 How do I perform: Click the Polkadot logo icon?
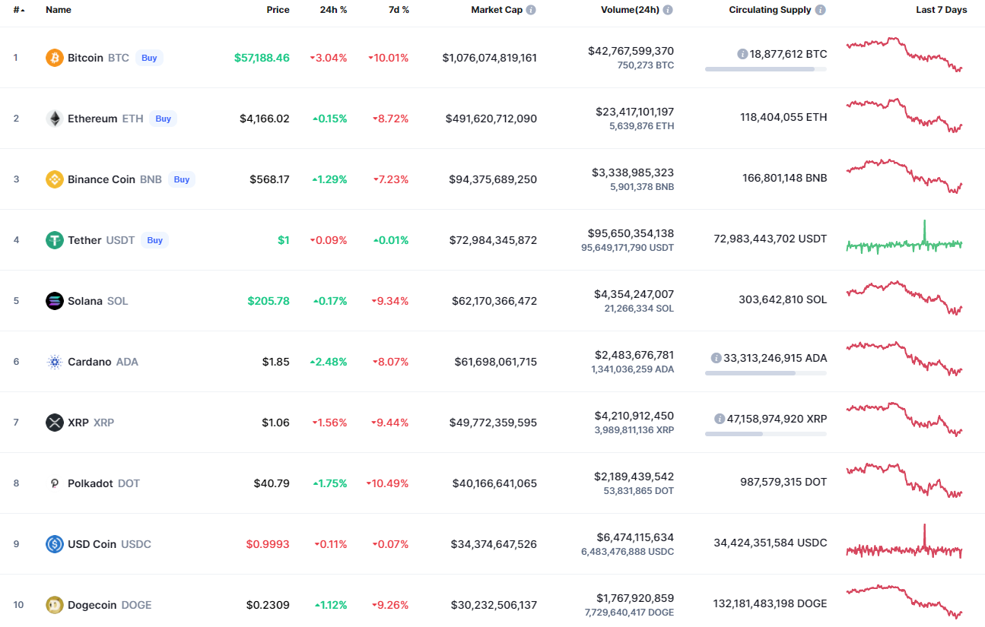(x=55, y=483)
